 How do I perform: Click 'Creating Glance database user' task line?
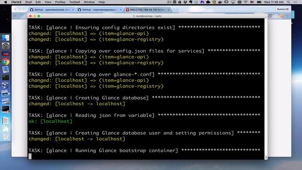point(144,133)
